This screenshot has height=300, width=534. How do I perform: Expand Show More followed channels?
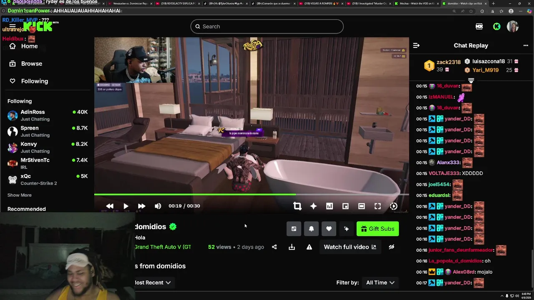point(19,195)
